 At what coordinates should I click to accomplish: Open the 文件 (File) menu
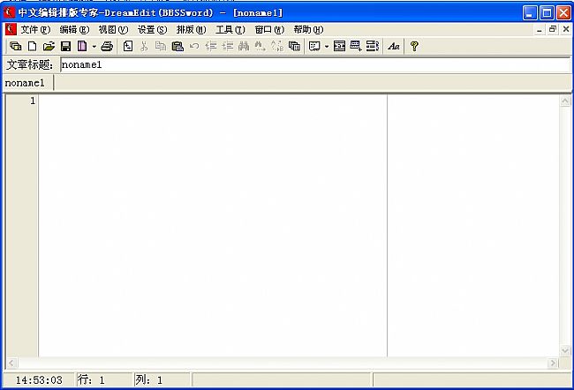(x=35, y=29)
